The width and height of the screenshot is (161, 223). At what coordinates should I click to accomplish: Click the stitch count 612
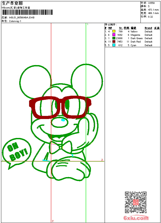click(120, 45)
